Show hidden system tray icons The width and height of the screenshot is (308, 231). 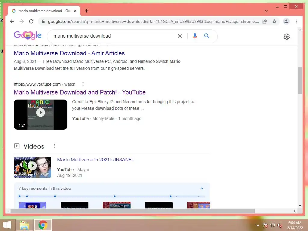258,225
